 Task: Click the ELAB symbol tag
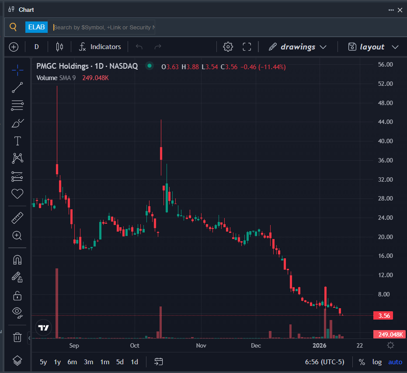tap(36, 27)
